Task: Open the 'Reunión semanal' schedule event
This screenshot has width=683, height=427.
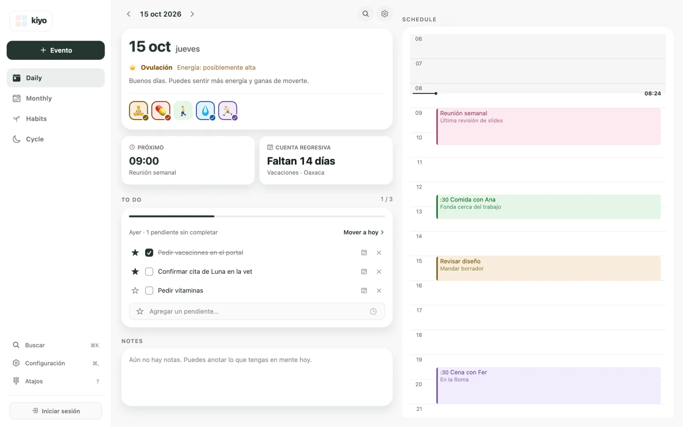Action: coord(549,126)
